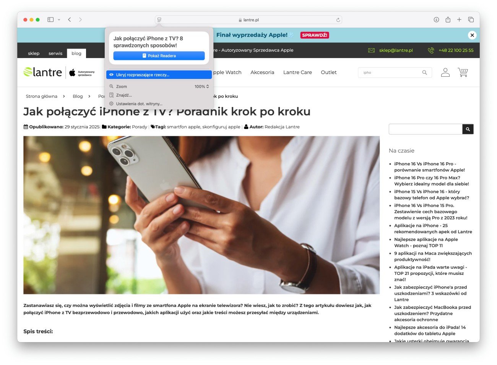Click the calendar icon by Opublikowano

tap(26, 127)
